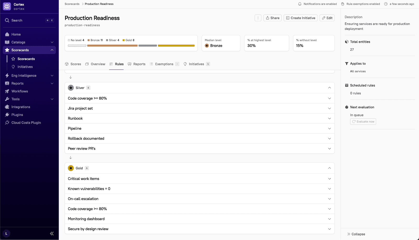Expand the Catalogs sidebar menu
This screenshot has width=419, height=240.
pos(52,42)
